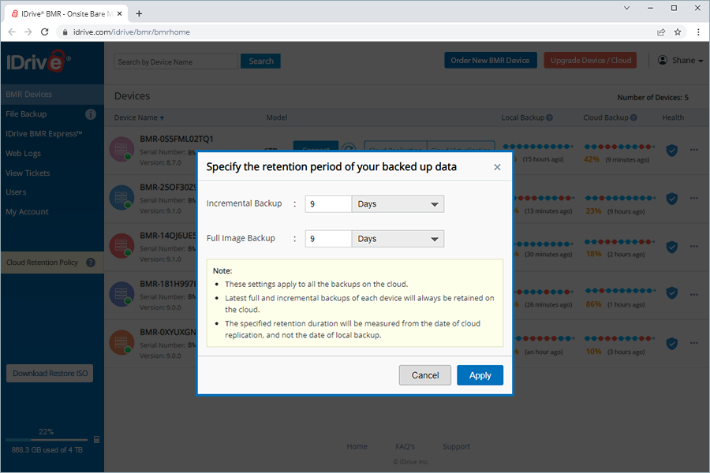
Task: Click health shield for BMR-25OF30 device
Action: point(672,198)
